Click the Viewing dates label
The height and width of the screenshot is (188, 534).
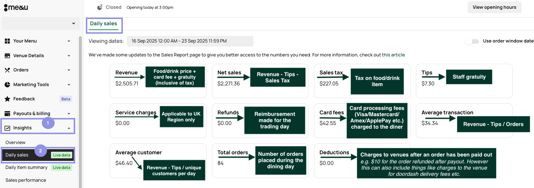point(106,41)
